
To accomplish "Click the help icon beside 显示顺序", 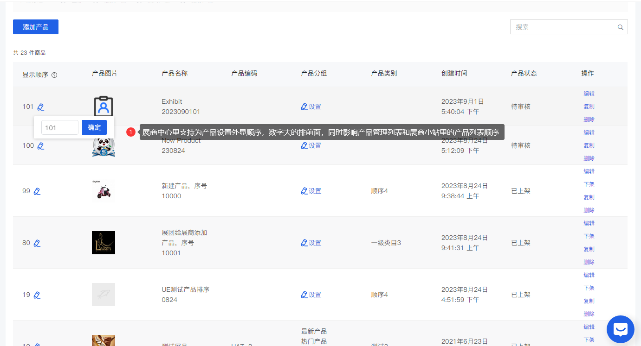I will pyautogui.click(x=54, y=75).
